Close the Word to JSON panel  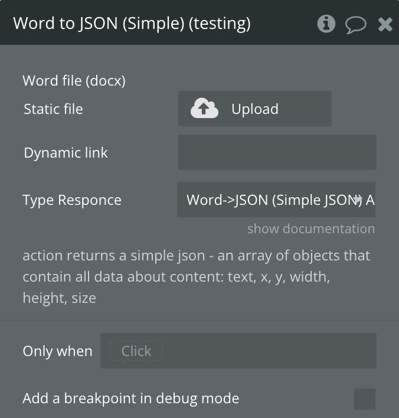coord(385,24)
